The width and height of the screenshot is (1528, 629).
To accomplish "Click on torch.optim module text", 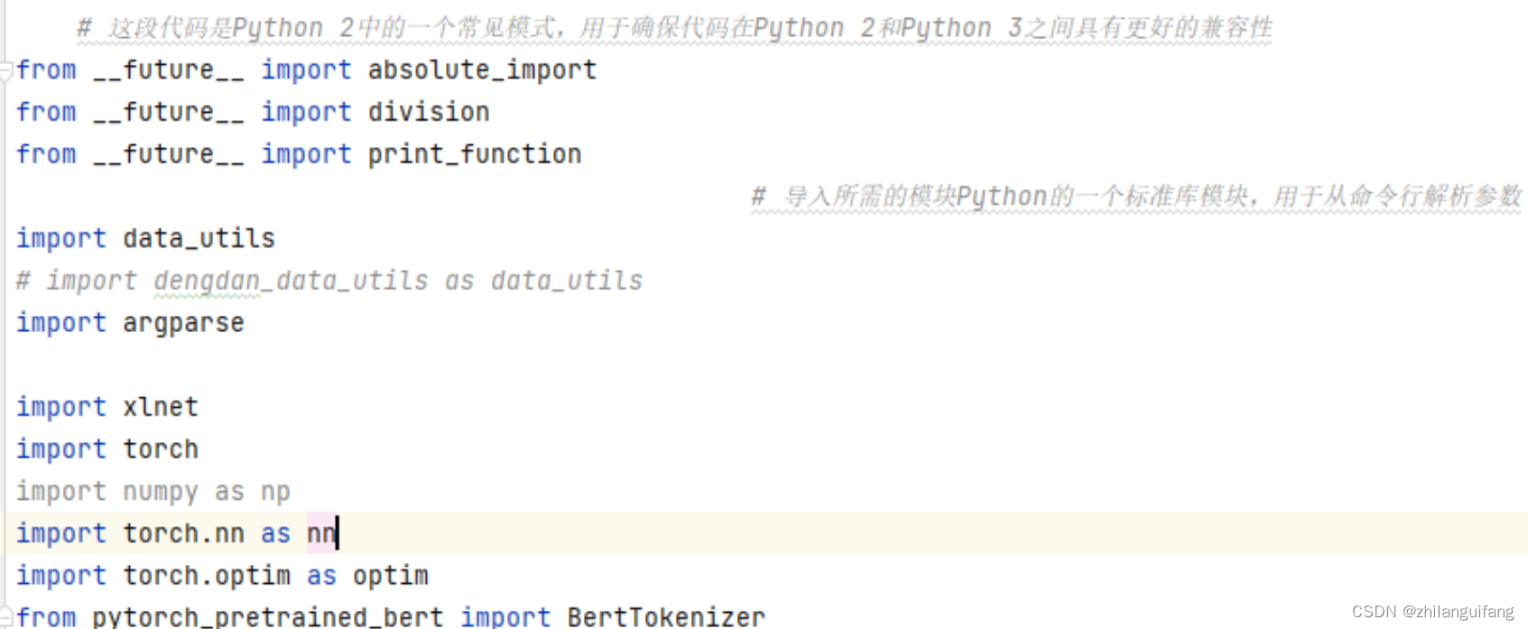I will (x=207, y=576).
